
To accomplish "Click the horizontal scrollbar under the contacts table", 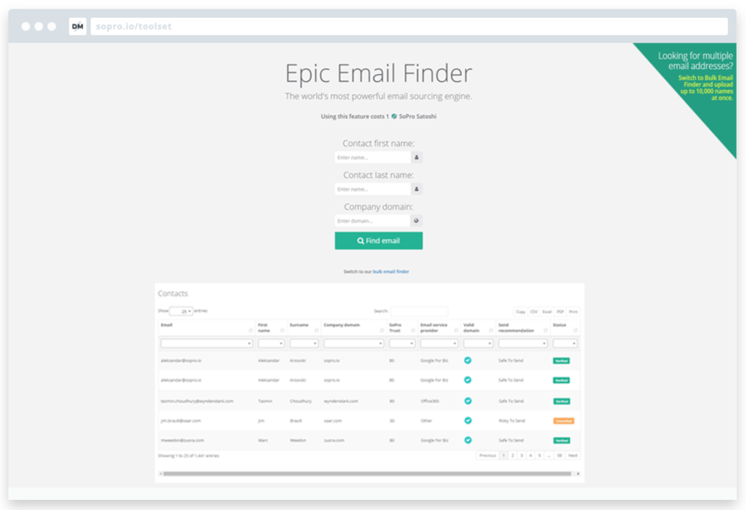I will 367,474.
